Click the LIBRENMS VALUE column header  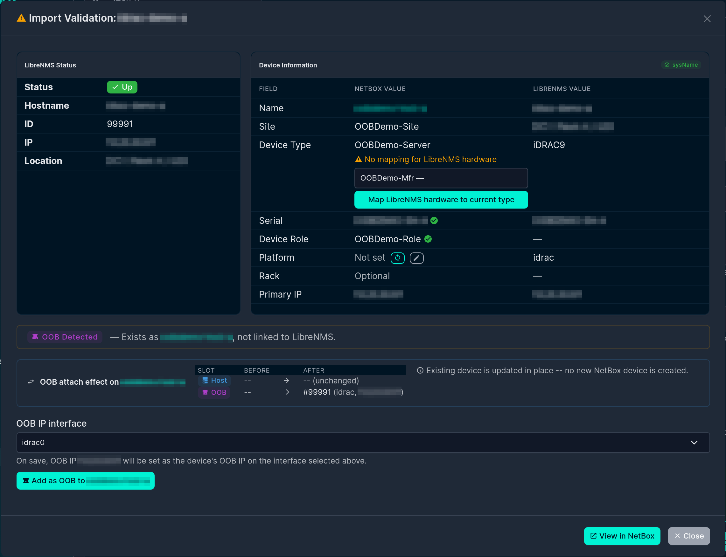click(562, 89)
